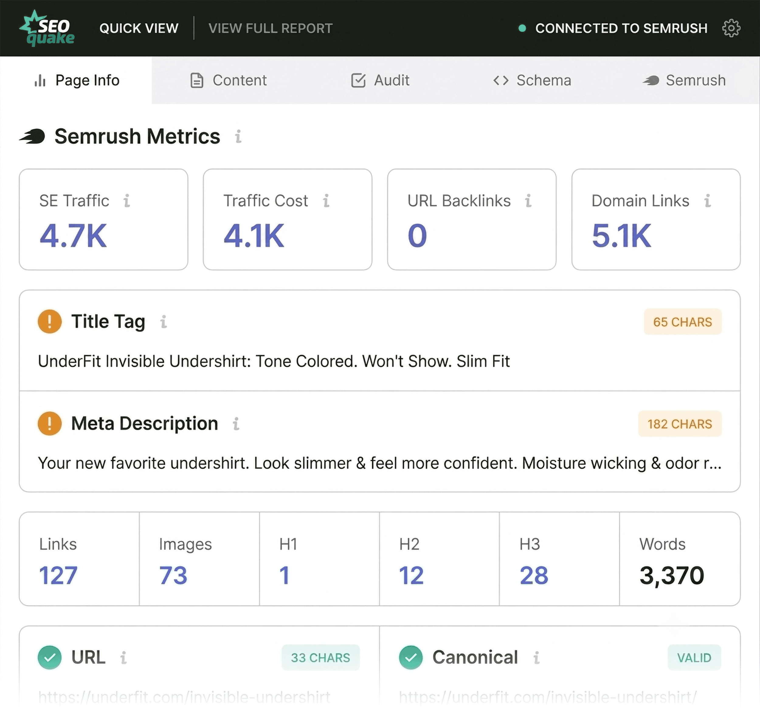Click the green checkmark icon for URL

(50, 658)
